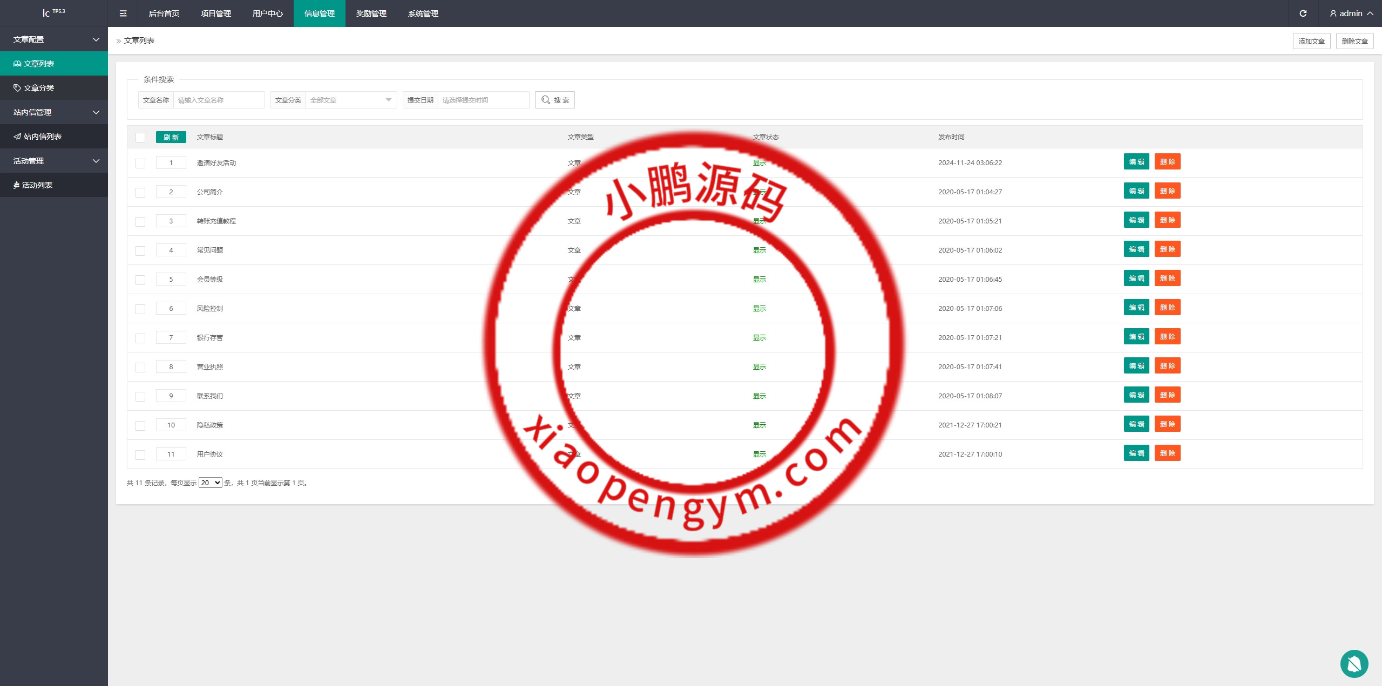The height and width of the screenshot is (686, 1382).
Task: Check the checkbox for 用户协议 row
Action: pos(140,455)
